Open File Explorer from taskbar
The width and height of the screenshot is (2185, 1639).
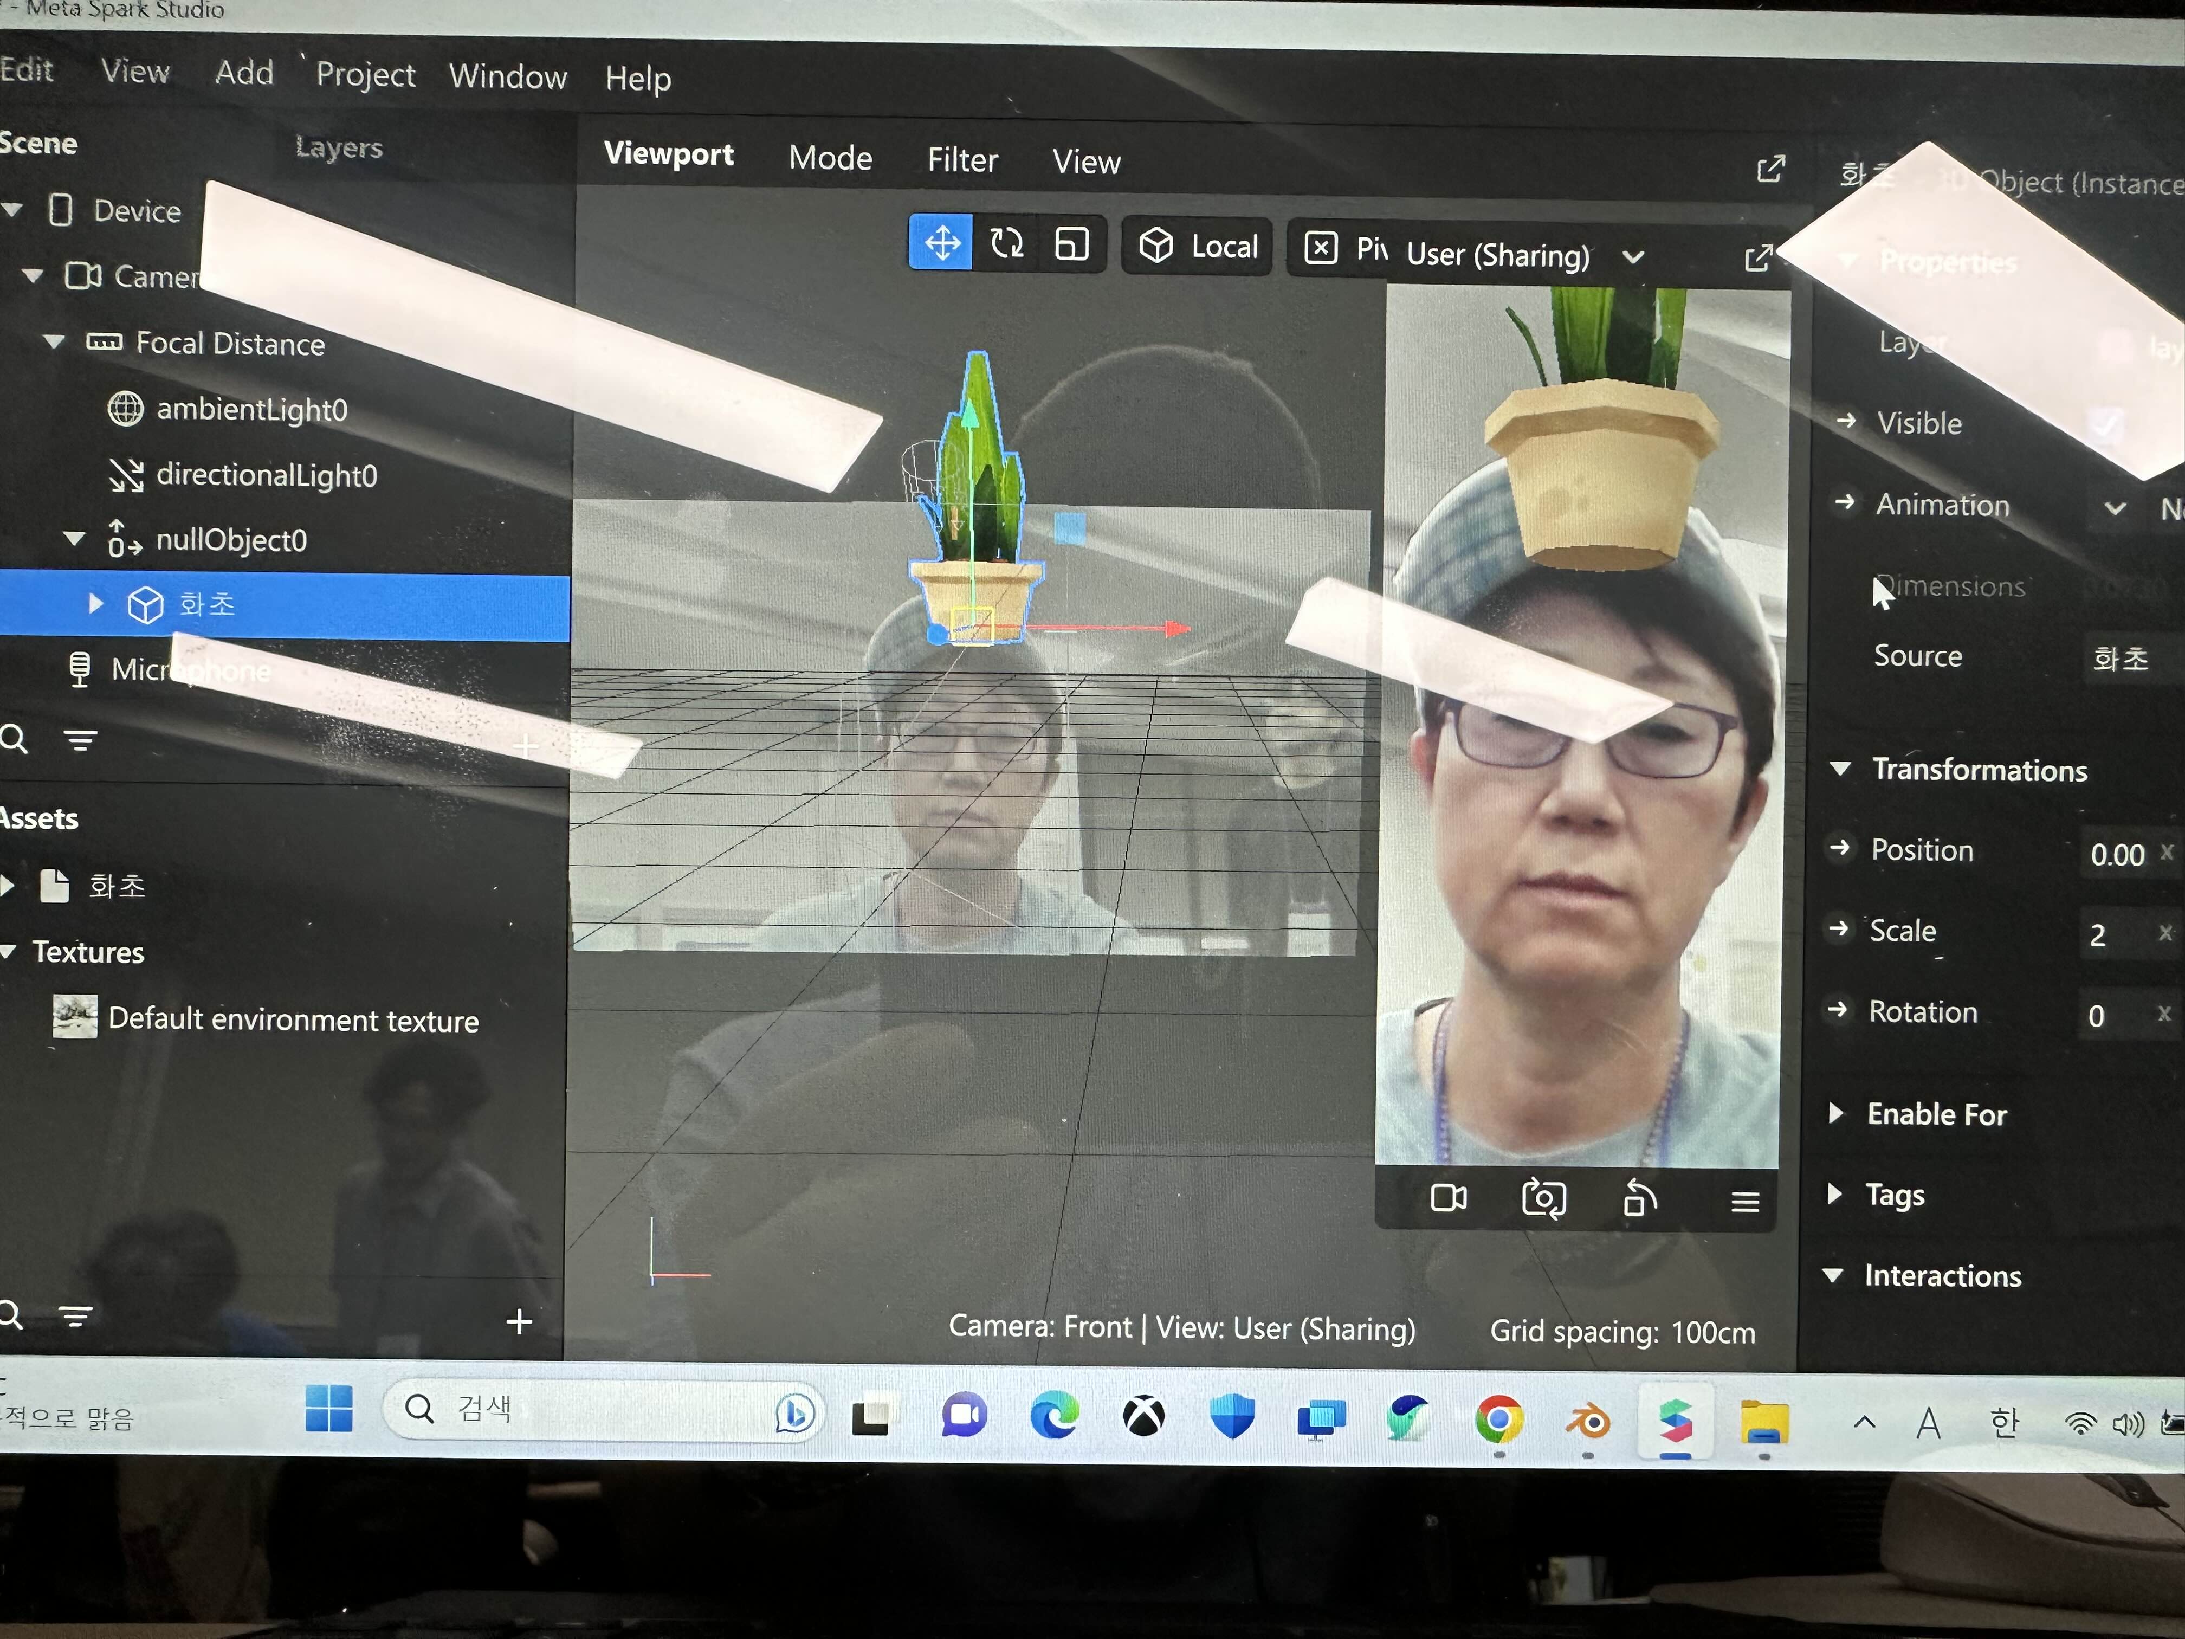tap(1764, 1424)
